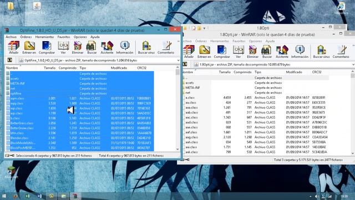This screenshot has width=355, height=200.
Task: Click Eliminar icon in OptiFine window
Action: click(78, 47)
